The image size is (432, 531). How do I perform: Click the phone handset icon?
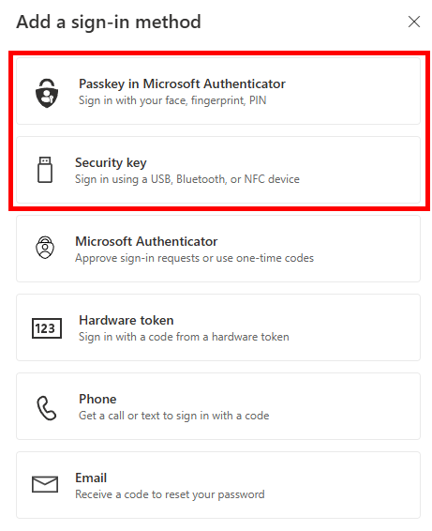46,408
